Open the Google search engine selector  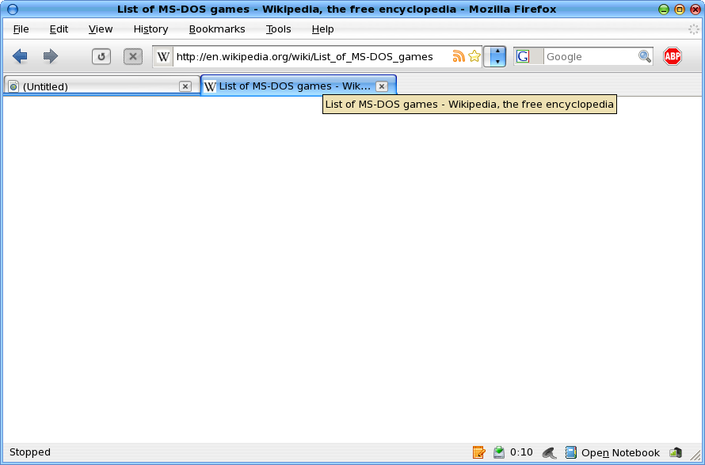pos(529,57)
